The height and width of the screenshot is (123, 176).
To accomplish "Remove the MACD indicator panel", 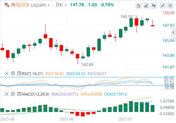I will point(7,94).
